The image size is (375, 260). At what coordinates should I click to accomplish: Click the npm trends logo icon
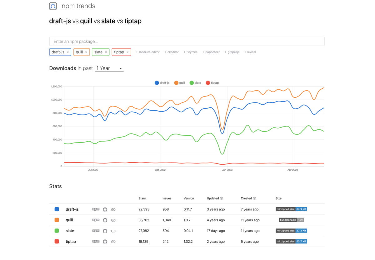[53, 6]
